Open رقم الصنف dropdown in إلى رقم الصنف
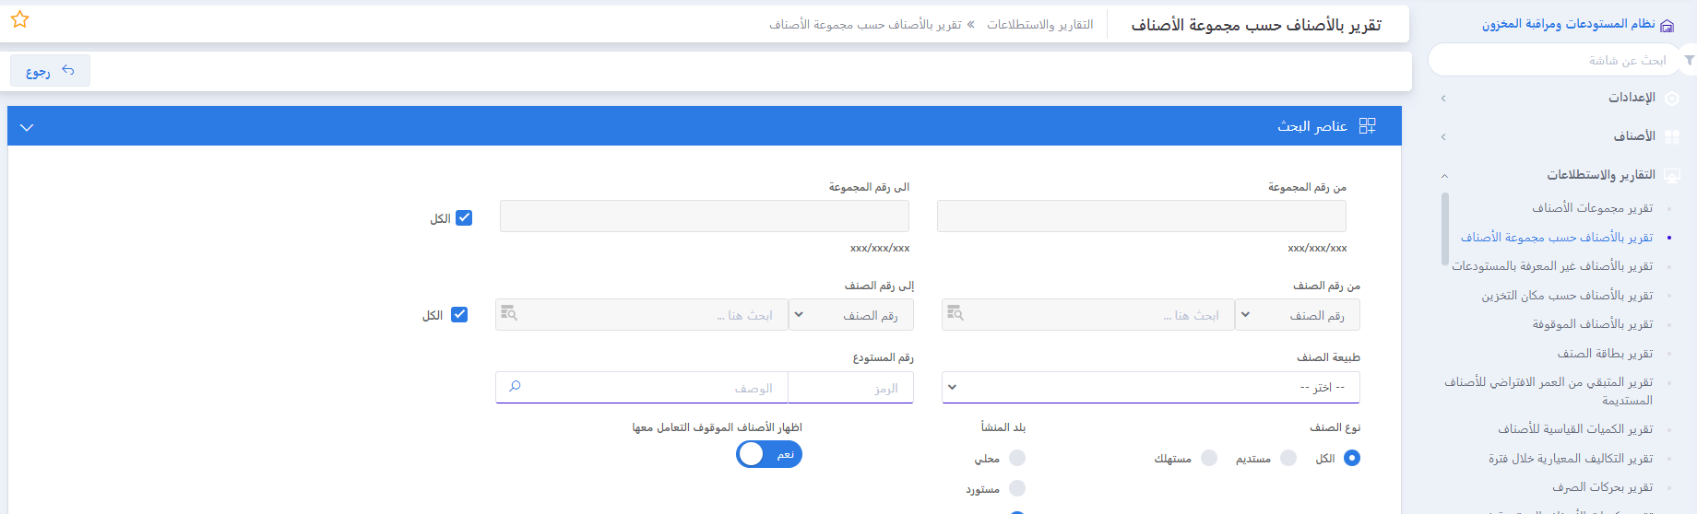This screenshot has height=514, width=1697. click(850, 315)
